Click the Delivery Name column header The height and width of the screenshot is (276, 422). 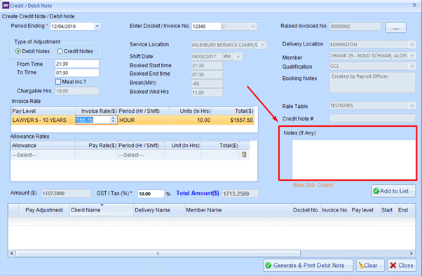pos(159,210)
